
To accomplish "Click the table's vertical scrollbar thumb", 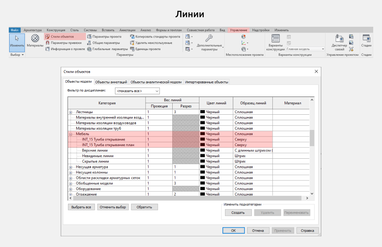I will tap(312, 138).
